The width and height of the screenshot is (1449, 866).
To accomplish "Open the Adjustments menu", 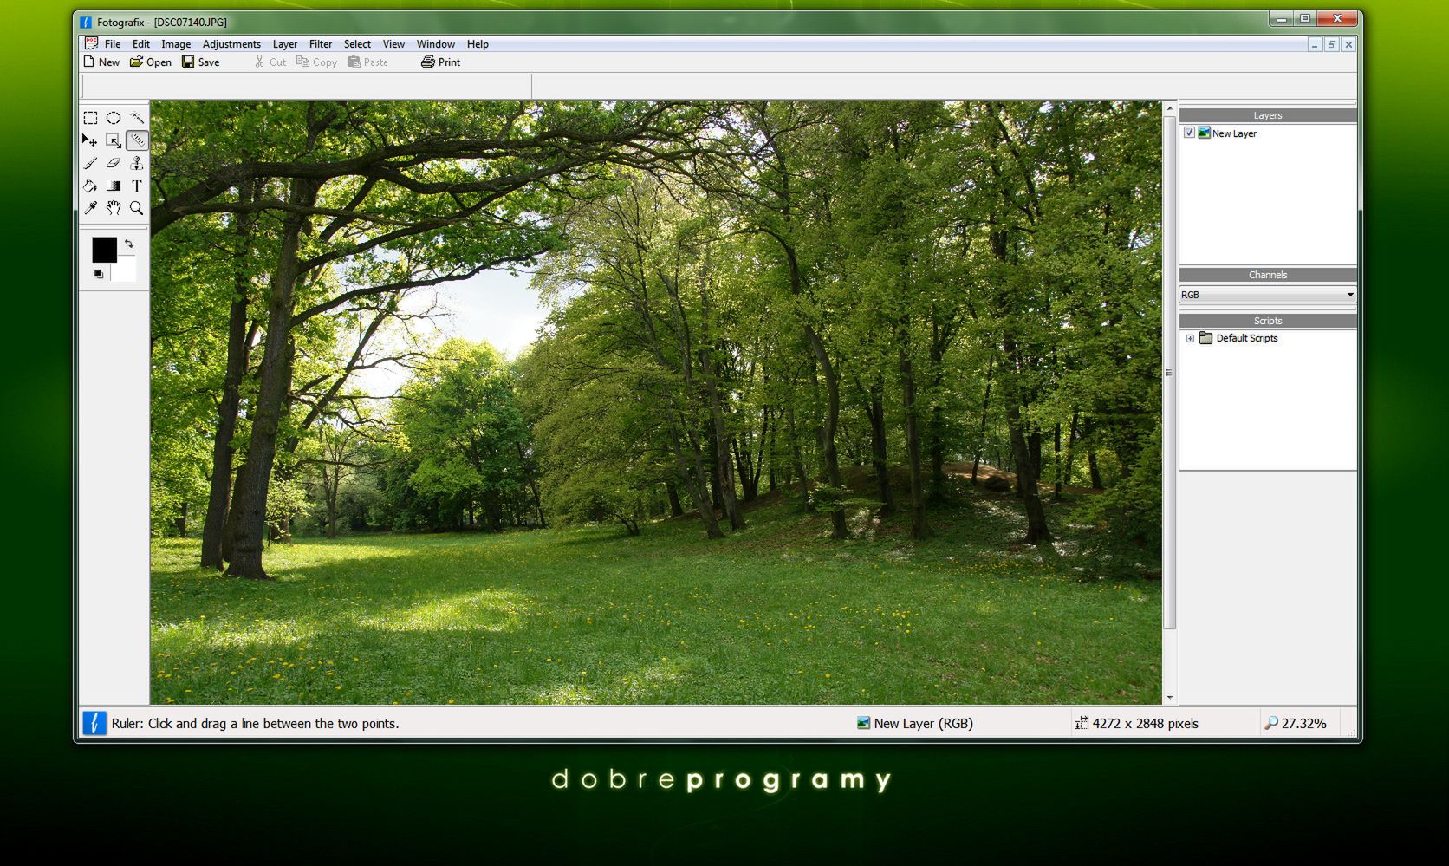I will tap(231, 43).
